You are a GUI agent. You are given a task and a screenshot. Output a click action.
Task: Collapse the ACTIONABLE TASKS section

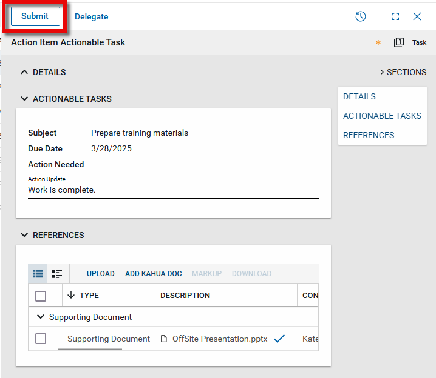pos(24,99)
